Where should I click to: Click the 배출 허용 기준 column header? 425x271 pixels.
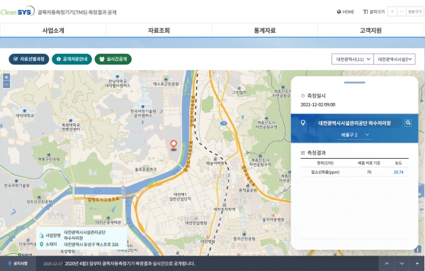point(369,163)
